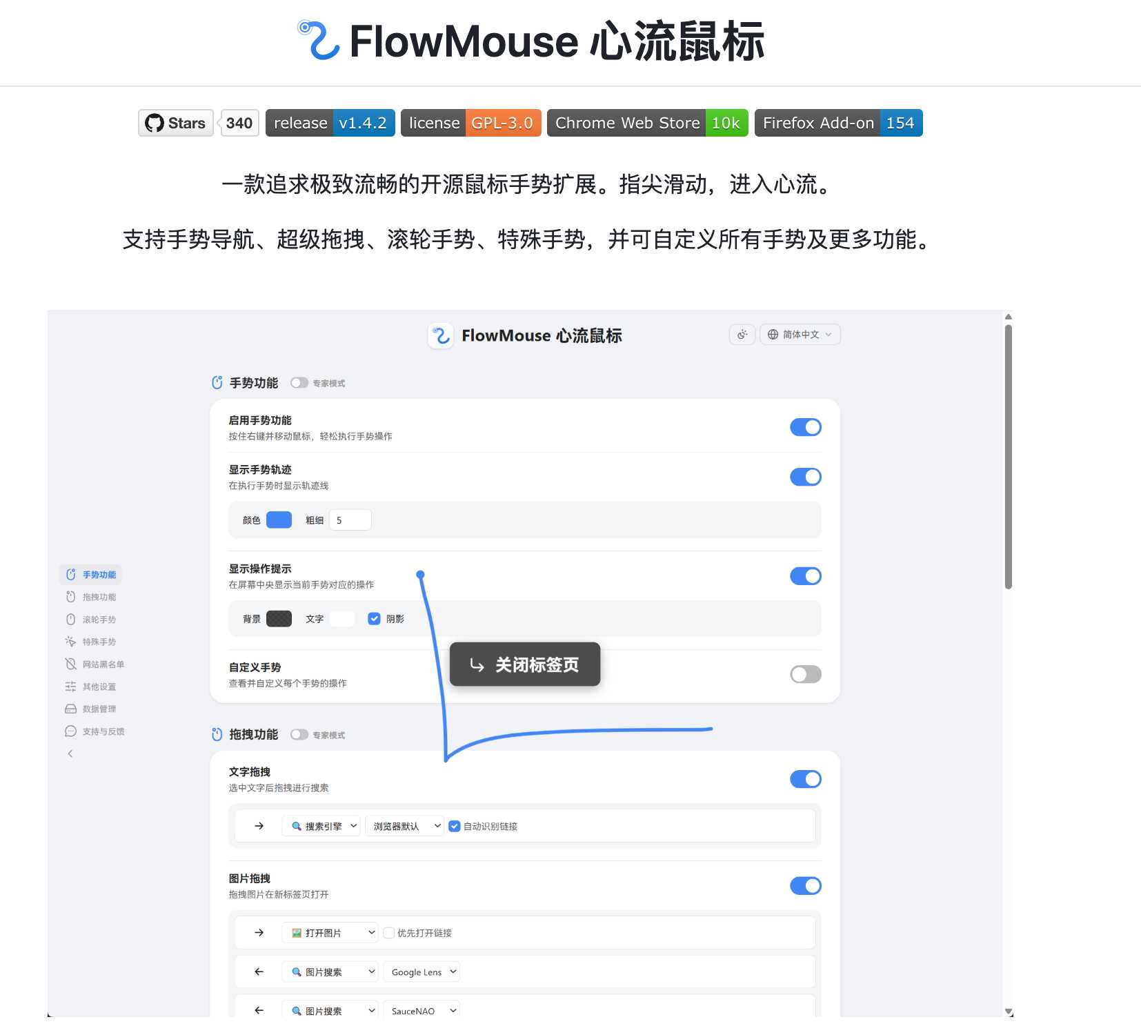Click the 340 stars count badge
1141x1035 pixels.
[239, 123]
